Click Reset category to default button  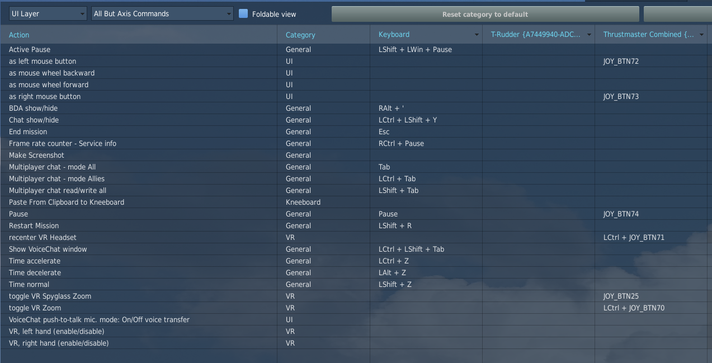485,14
